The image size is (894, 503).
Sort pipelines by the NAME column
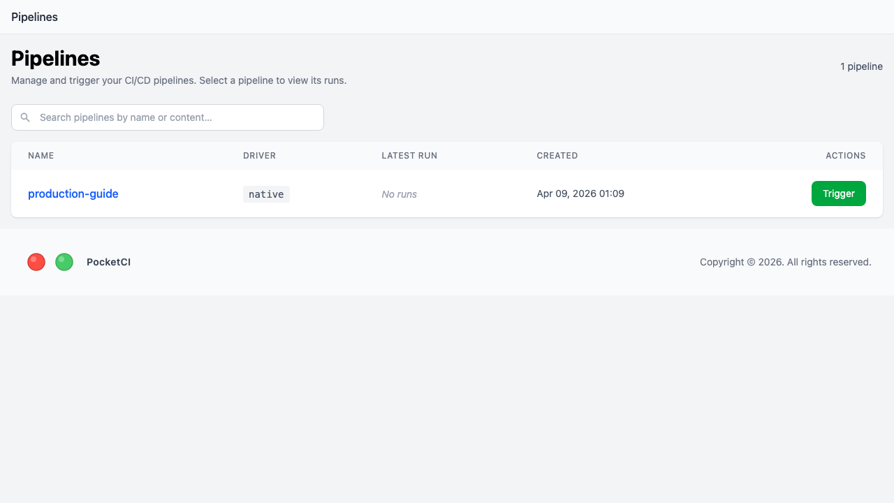point(41,156)
